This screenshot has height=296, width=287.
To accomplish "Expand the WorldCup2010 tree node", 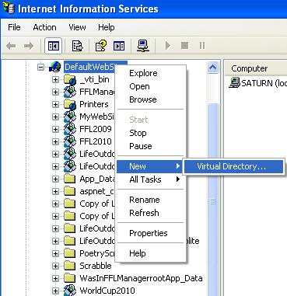I will click(55, 291).
